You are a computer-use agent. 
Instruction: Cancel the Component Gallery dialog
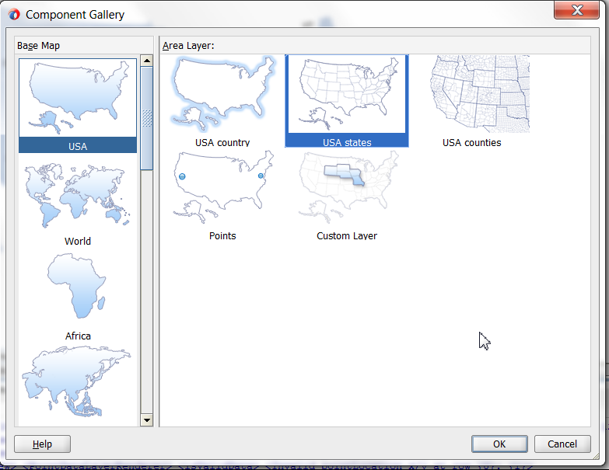click(x=562, y=444)
